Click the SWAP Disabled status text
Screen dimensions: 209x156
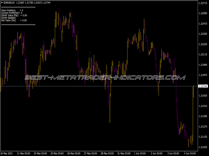click(8, 18)
